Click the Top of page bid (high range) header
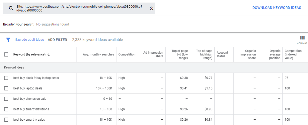 204,54
